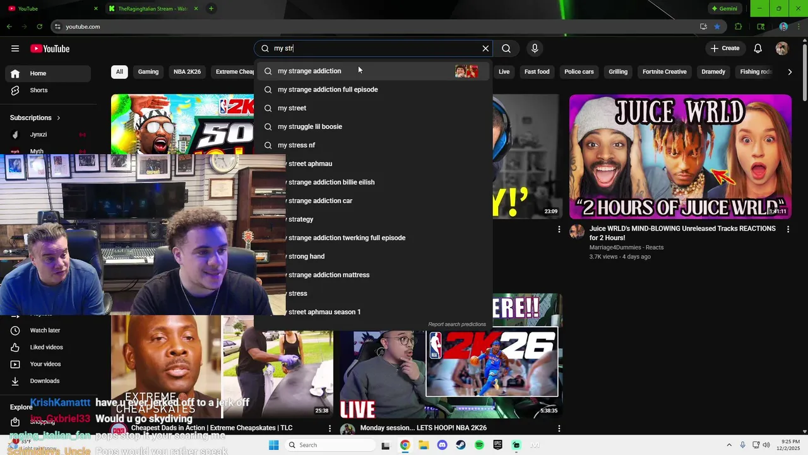Start voice search with microphone icon
The height and width of the screenshot is (455, 808).
pos(535,49)
